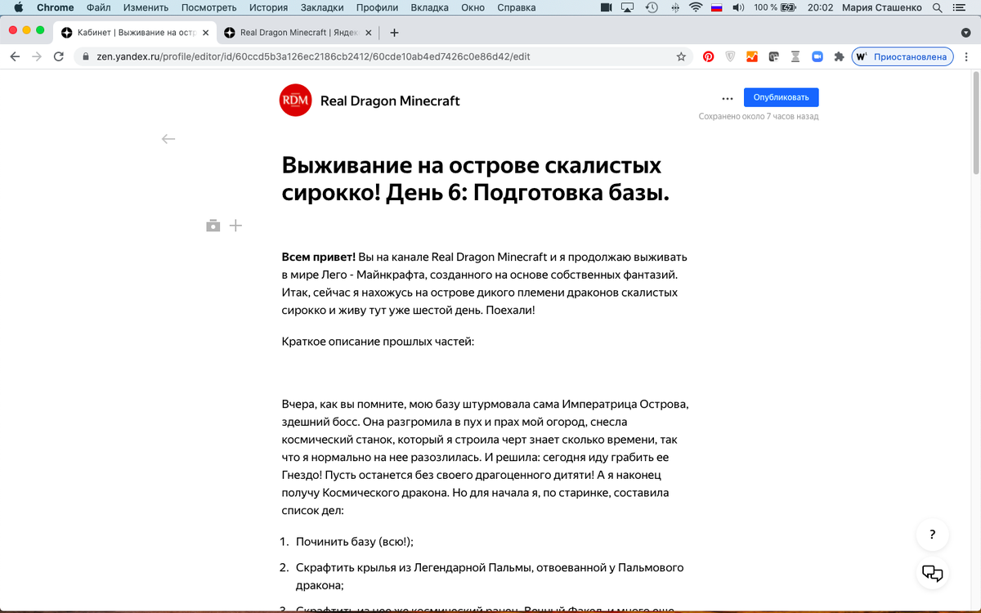The height and width of the screenshot is (613, 981).
Task: Open the tab search dropdown arrow
Action: click(965, 34)
